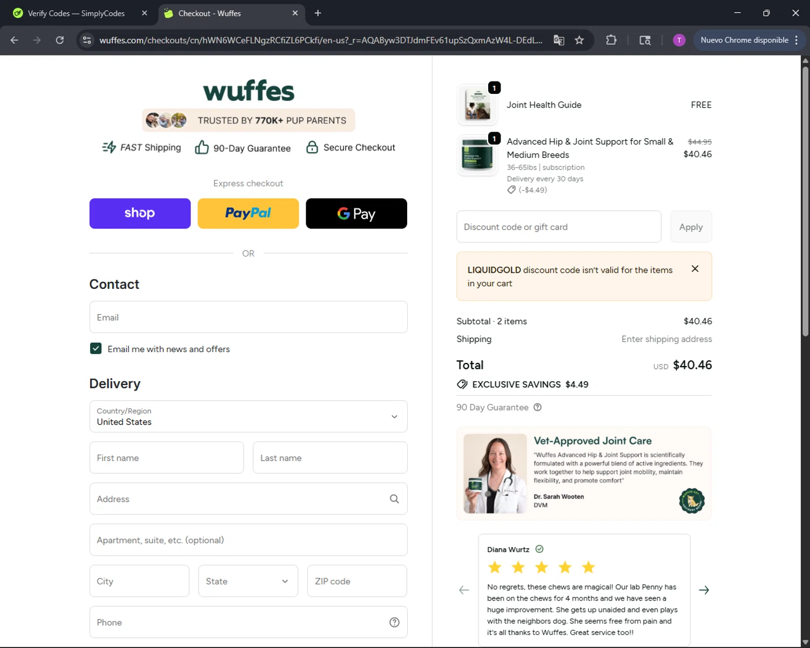Check out with Google Pay
Image resolution: width=810 pixels, height=648 pixels.
[356, 213]
